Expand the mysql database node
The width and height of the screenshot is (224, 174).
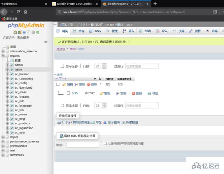point(3,137)
